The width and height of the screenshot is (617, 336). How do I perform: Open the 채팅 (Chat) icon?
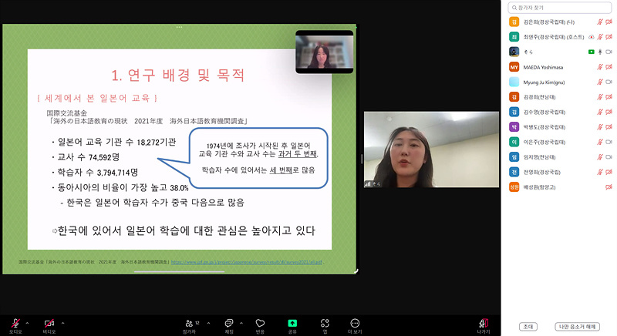228,323
